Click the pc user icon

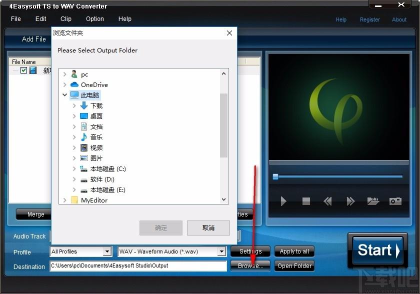click(x=74, y=74)
